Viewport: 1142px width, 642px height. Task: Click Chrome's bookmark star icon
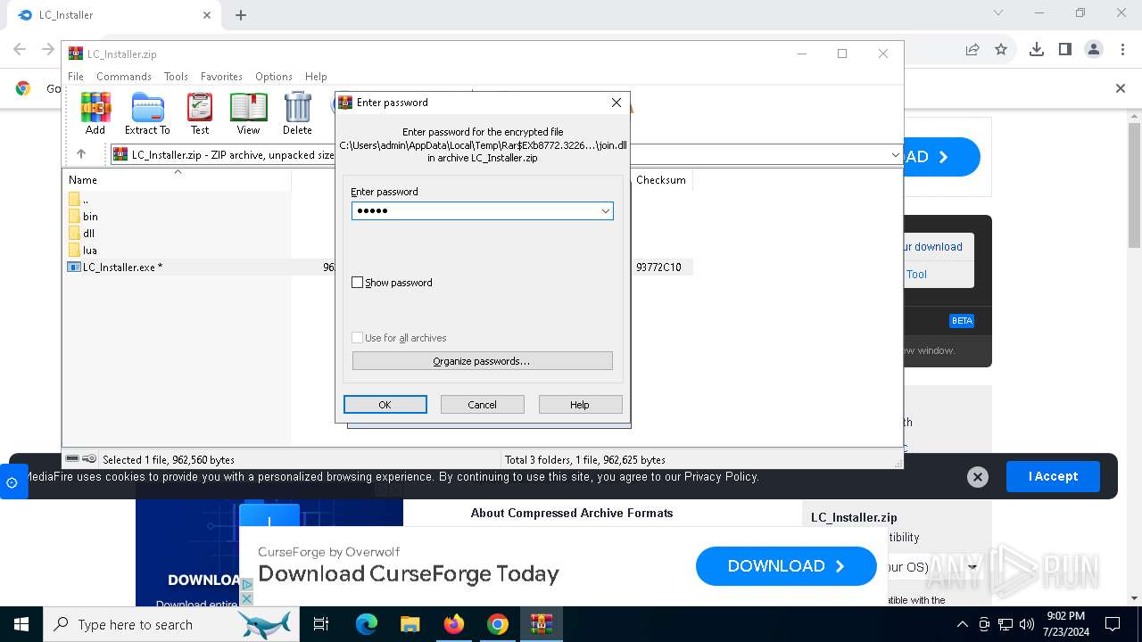pos(1001,50)
